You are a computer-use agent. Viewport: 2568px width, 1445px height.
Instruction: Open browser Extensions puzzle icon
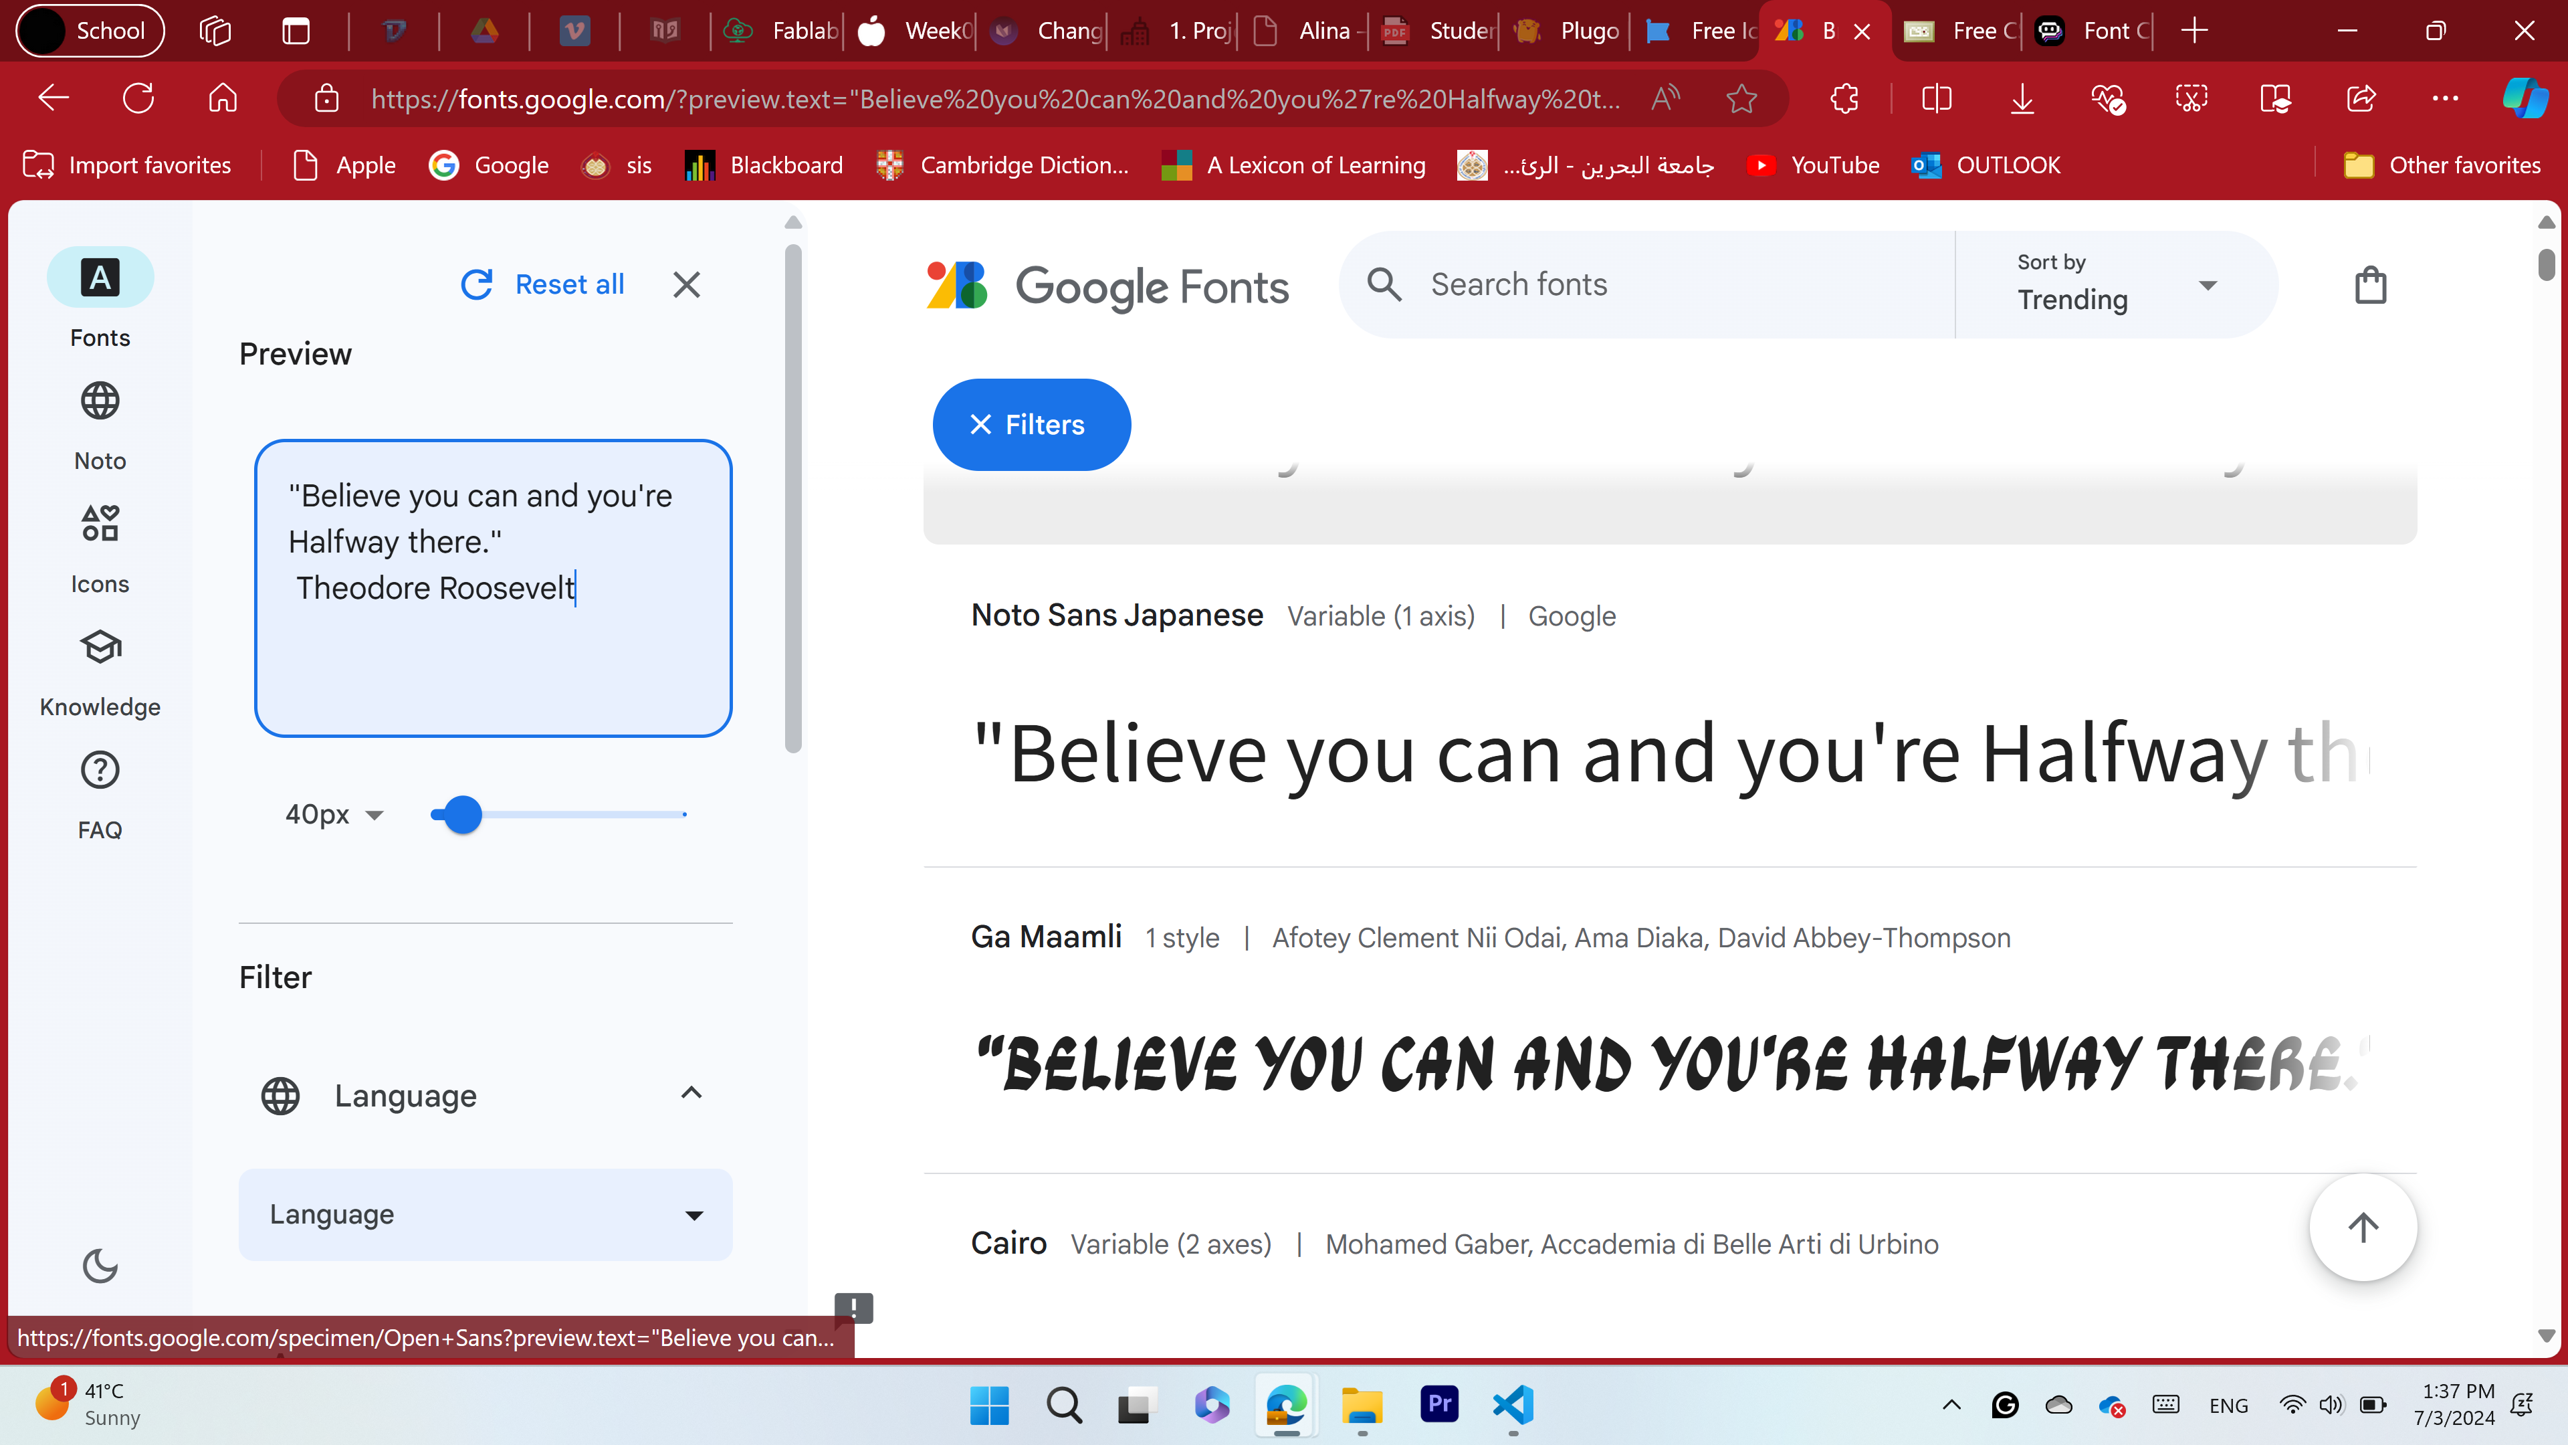point(1844,98)
